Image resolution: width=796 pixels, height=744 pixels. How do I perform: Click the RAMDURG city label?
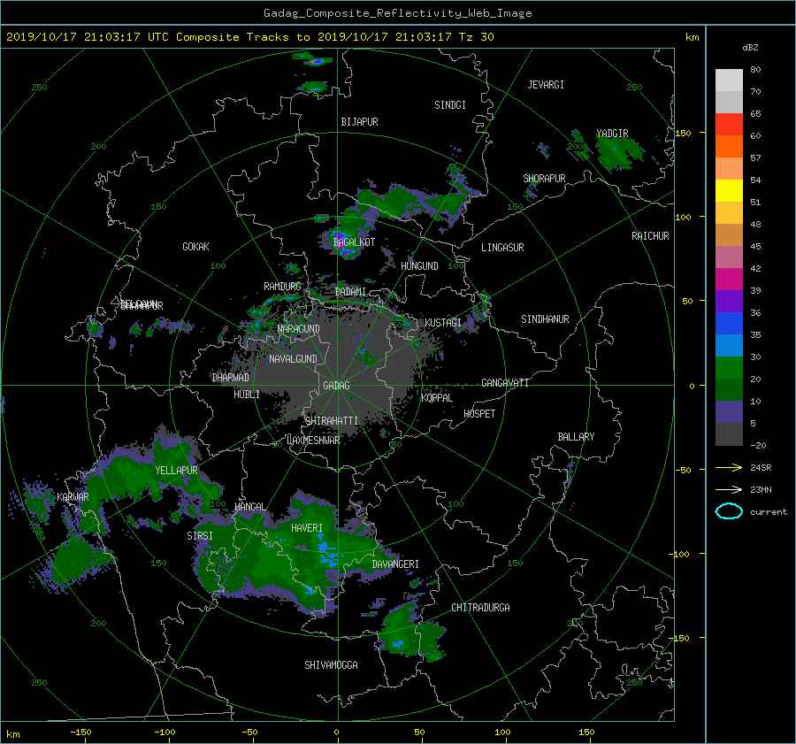point(282,287)
